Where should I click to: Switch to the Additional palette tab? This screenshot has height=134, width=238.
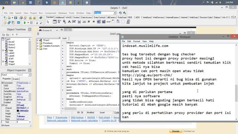tap(59, 17)
